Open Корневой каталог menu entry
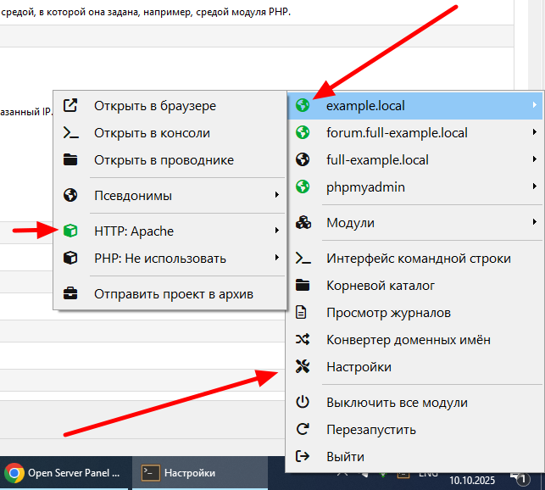 (414, 286)
